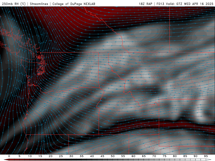Click the '18Z RAP' model run label
Image resolution: width=215 pixels, height=161 pixels.
(145, 4)
